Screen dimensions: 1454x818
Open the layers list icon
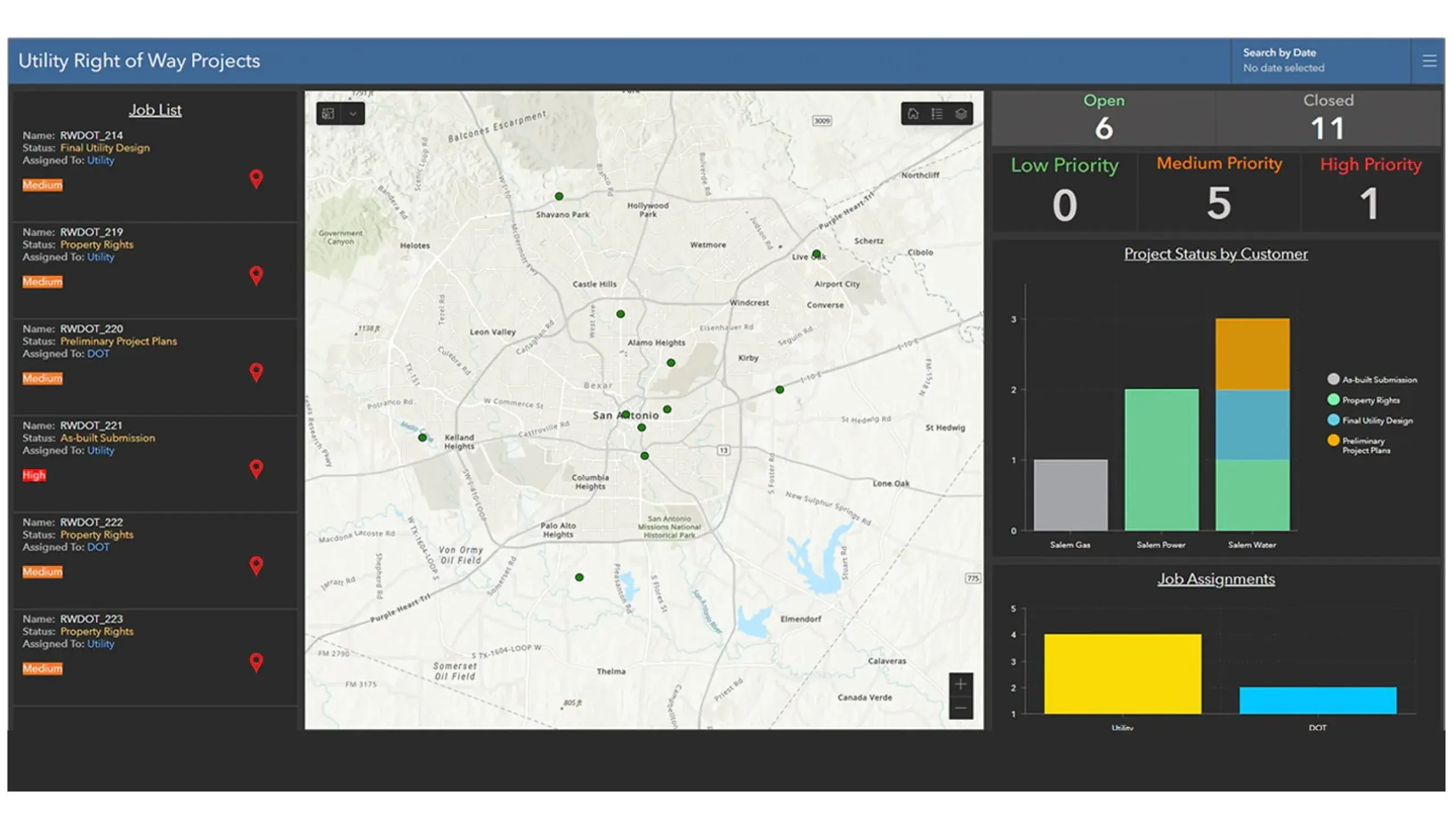tap(962, 114)
